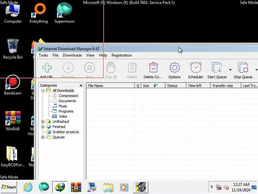Expand the Unfinished category node

point(43,122)
